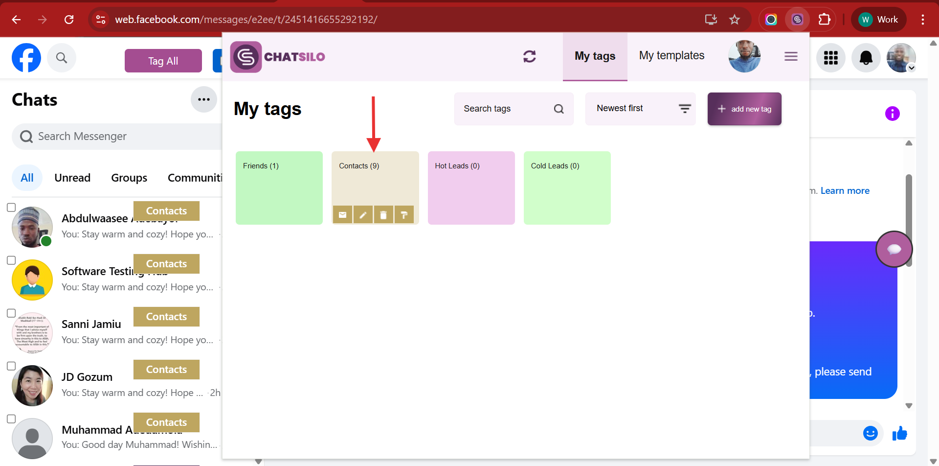Check the box next to Abdulwaasee chat
The height and width of the screenshot is (466, 939).
11,208
